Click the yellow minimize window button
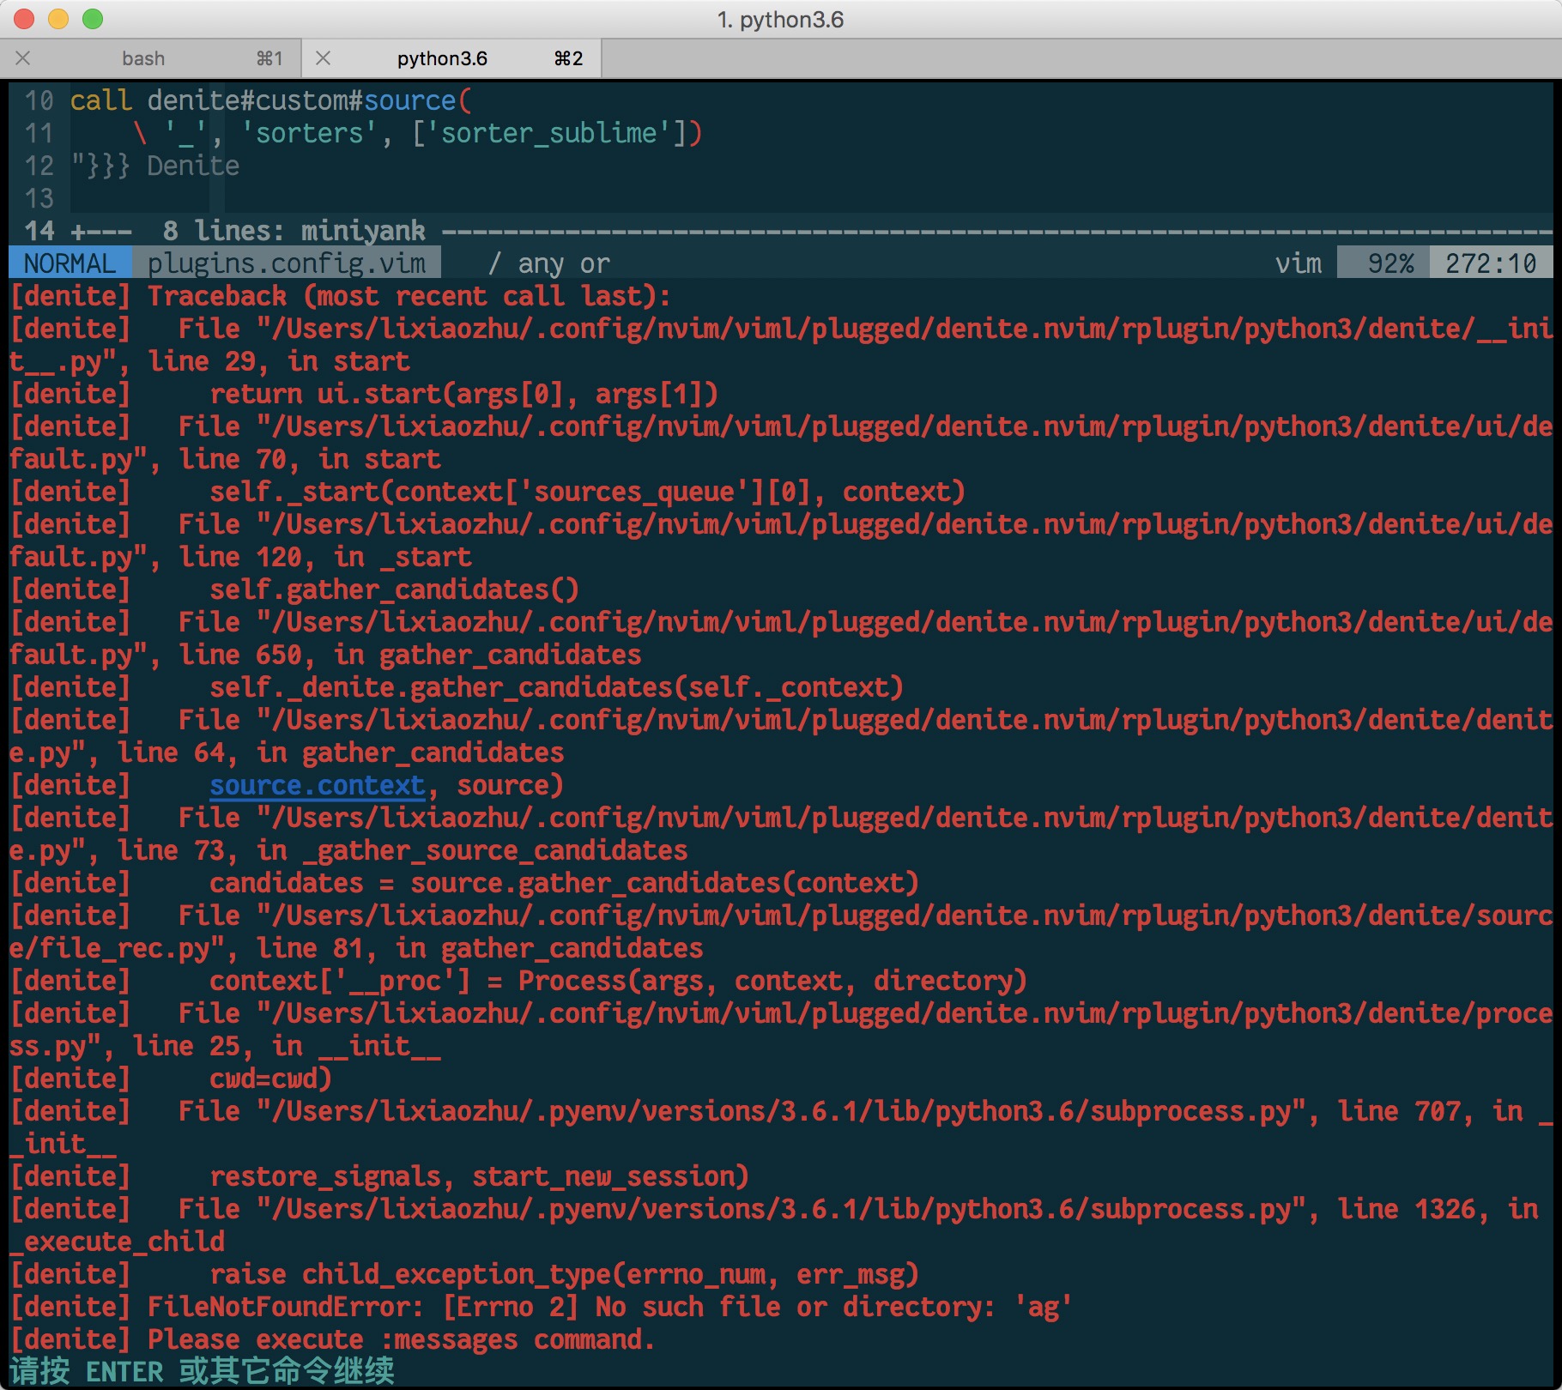1562x1390 pixels. (x=58, y=19)
